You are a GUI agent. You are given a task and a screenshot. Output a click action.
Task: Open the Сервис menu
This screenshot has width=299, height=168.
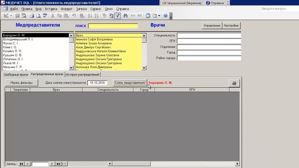[96, 9]
